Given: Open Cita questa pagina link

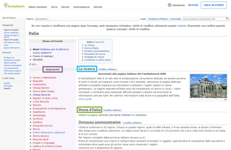Looking at the screenshot, I should click(12, 74).
